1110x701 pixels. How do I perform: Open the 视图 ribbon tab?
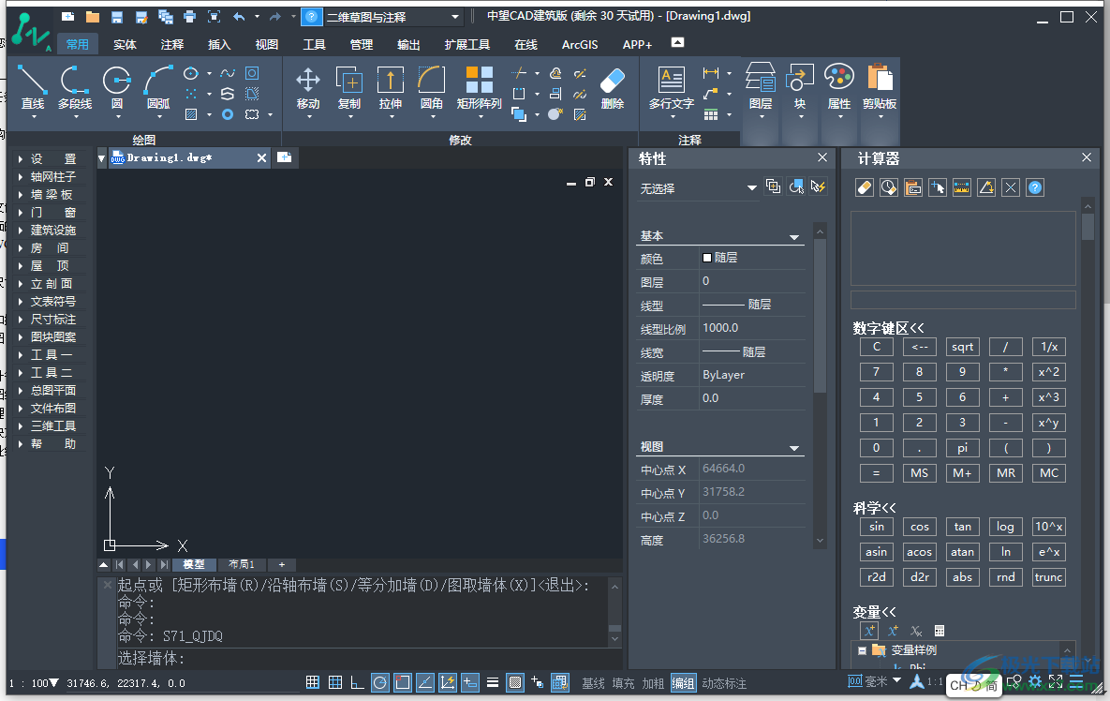[267, 45]
